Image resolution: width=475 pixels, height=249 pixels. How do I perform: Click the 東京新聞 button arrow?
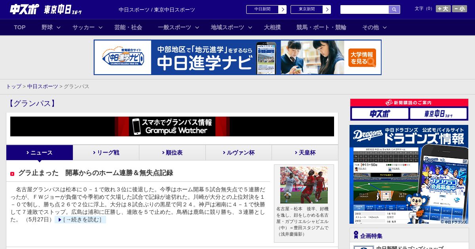(327, 9)
